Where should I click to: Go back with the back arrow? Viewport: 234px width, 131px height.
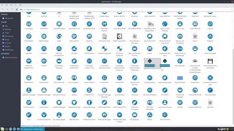[x=3, y=9]
